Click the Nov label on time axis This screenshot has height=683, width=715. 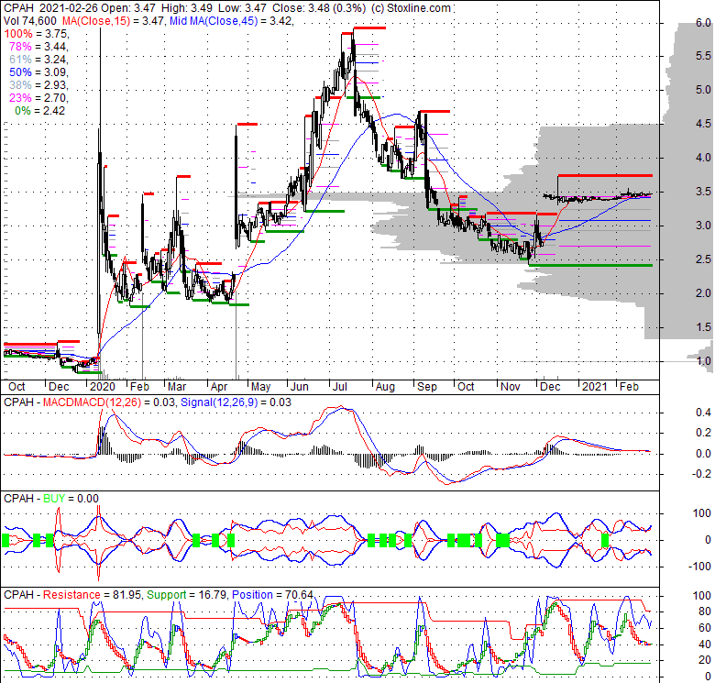511,387
